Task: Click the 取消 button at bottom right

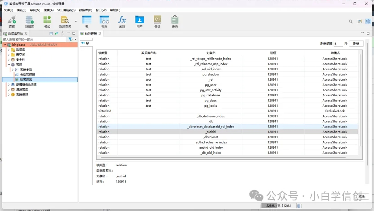Action: [x=362, y=196]
